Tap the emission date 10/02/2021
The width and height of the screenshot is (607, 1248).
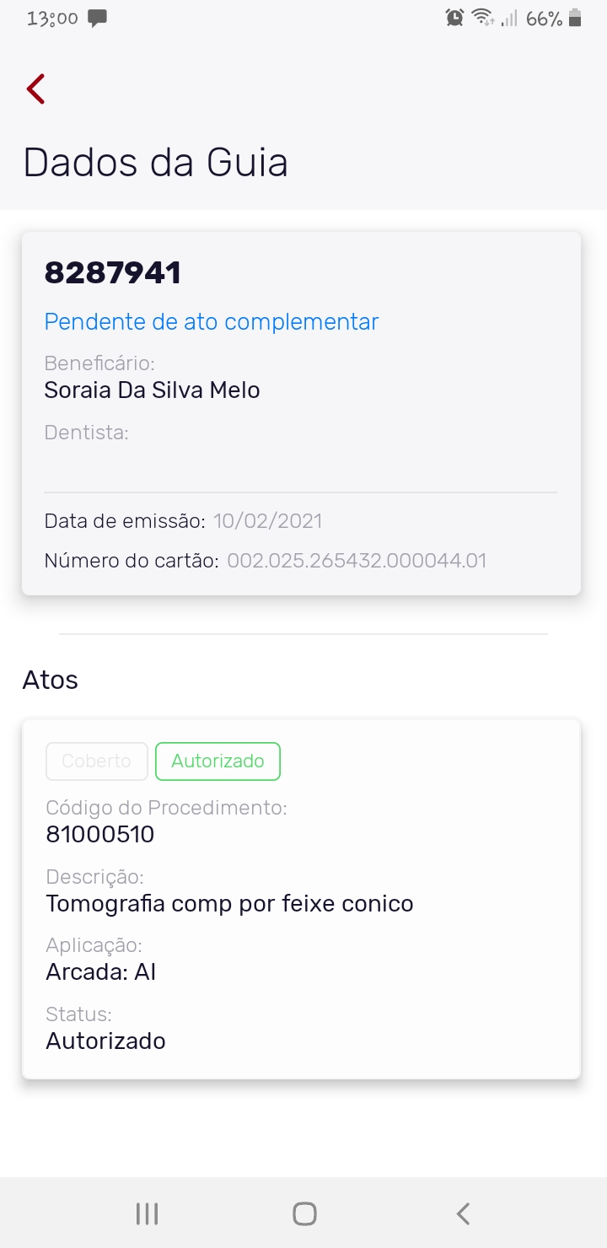tap(267, 521)
